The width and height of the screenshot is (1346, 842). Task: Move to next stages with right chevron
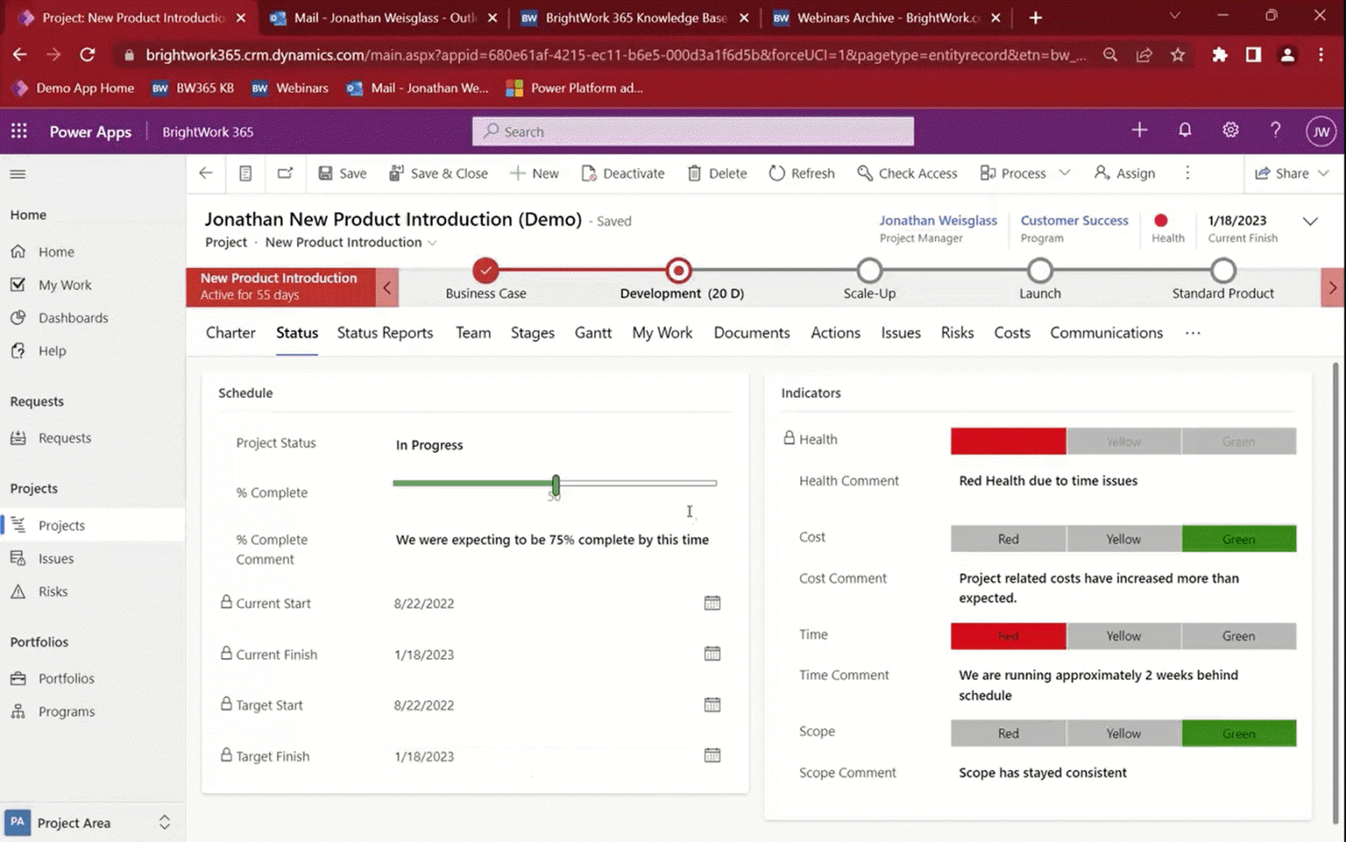(1333, 287)
